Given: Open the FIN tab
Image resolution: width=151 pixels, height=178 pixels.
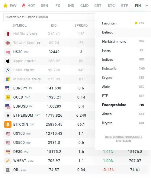Looking at the screenshot, I should [x=138, y=5].
